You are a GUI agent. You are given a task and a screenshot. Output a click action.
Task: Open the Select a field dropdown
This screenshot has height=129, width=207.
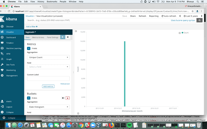pyautogui.click(x=48, y=67)
